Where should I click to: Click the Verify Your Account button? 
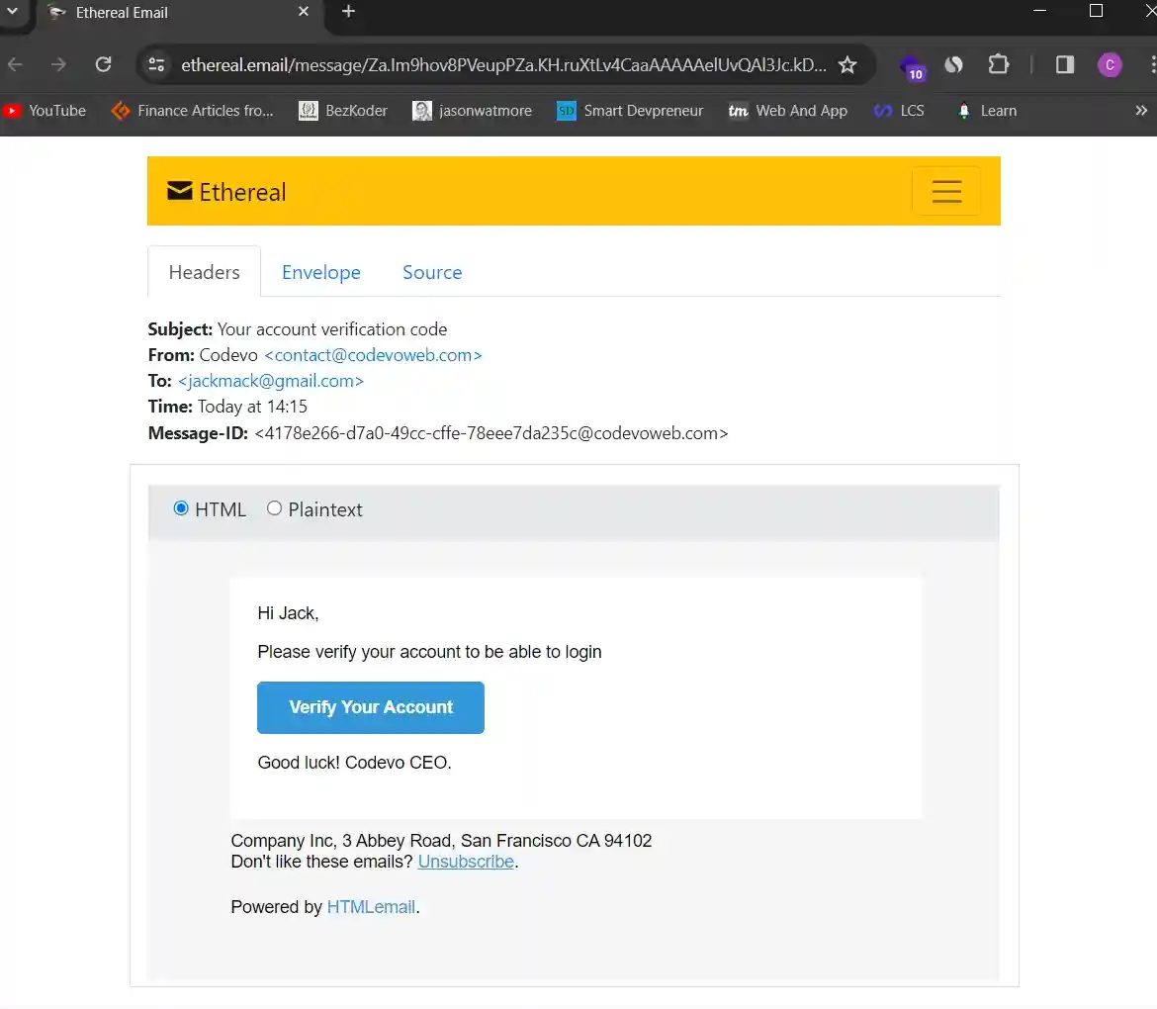pos(370,707)
